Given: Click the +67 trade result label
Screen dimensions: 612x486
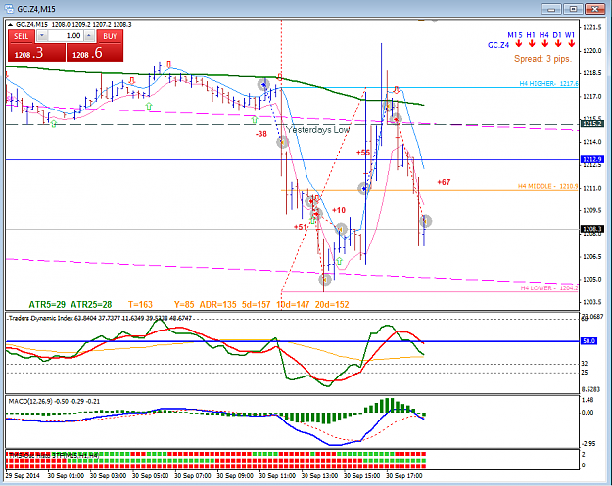Looking at the screenshot, I should click(444, 182).
